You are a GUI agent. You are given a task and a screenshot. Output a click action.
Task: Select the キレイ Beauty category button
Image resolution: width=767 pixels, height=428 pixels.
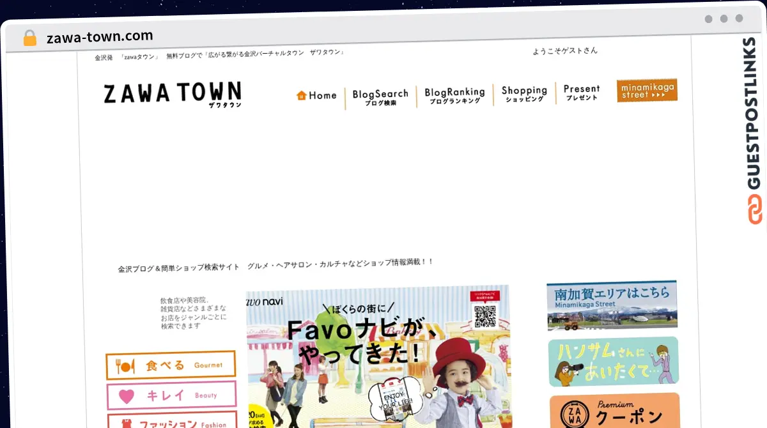pyautogui.click(x=171, y=395)
